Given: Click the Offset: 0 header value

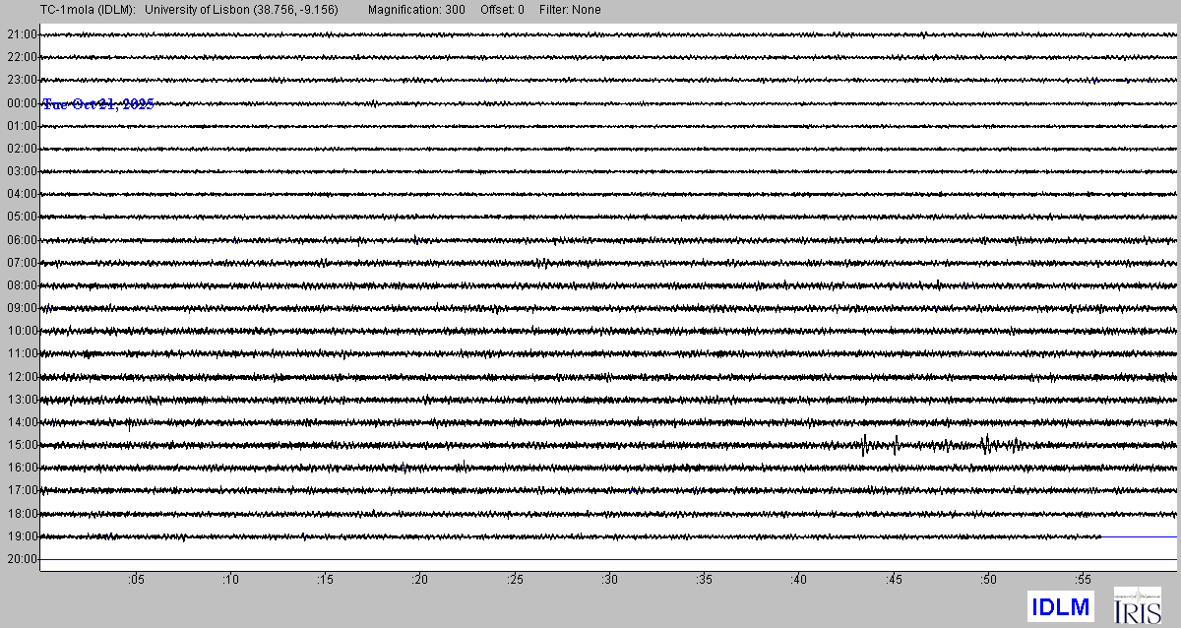Looking at the screenshot, I should (x=502, y=10).
